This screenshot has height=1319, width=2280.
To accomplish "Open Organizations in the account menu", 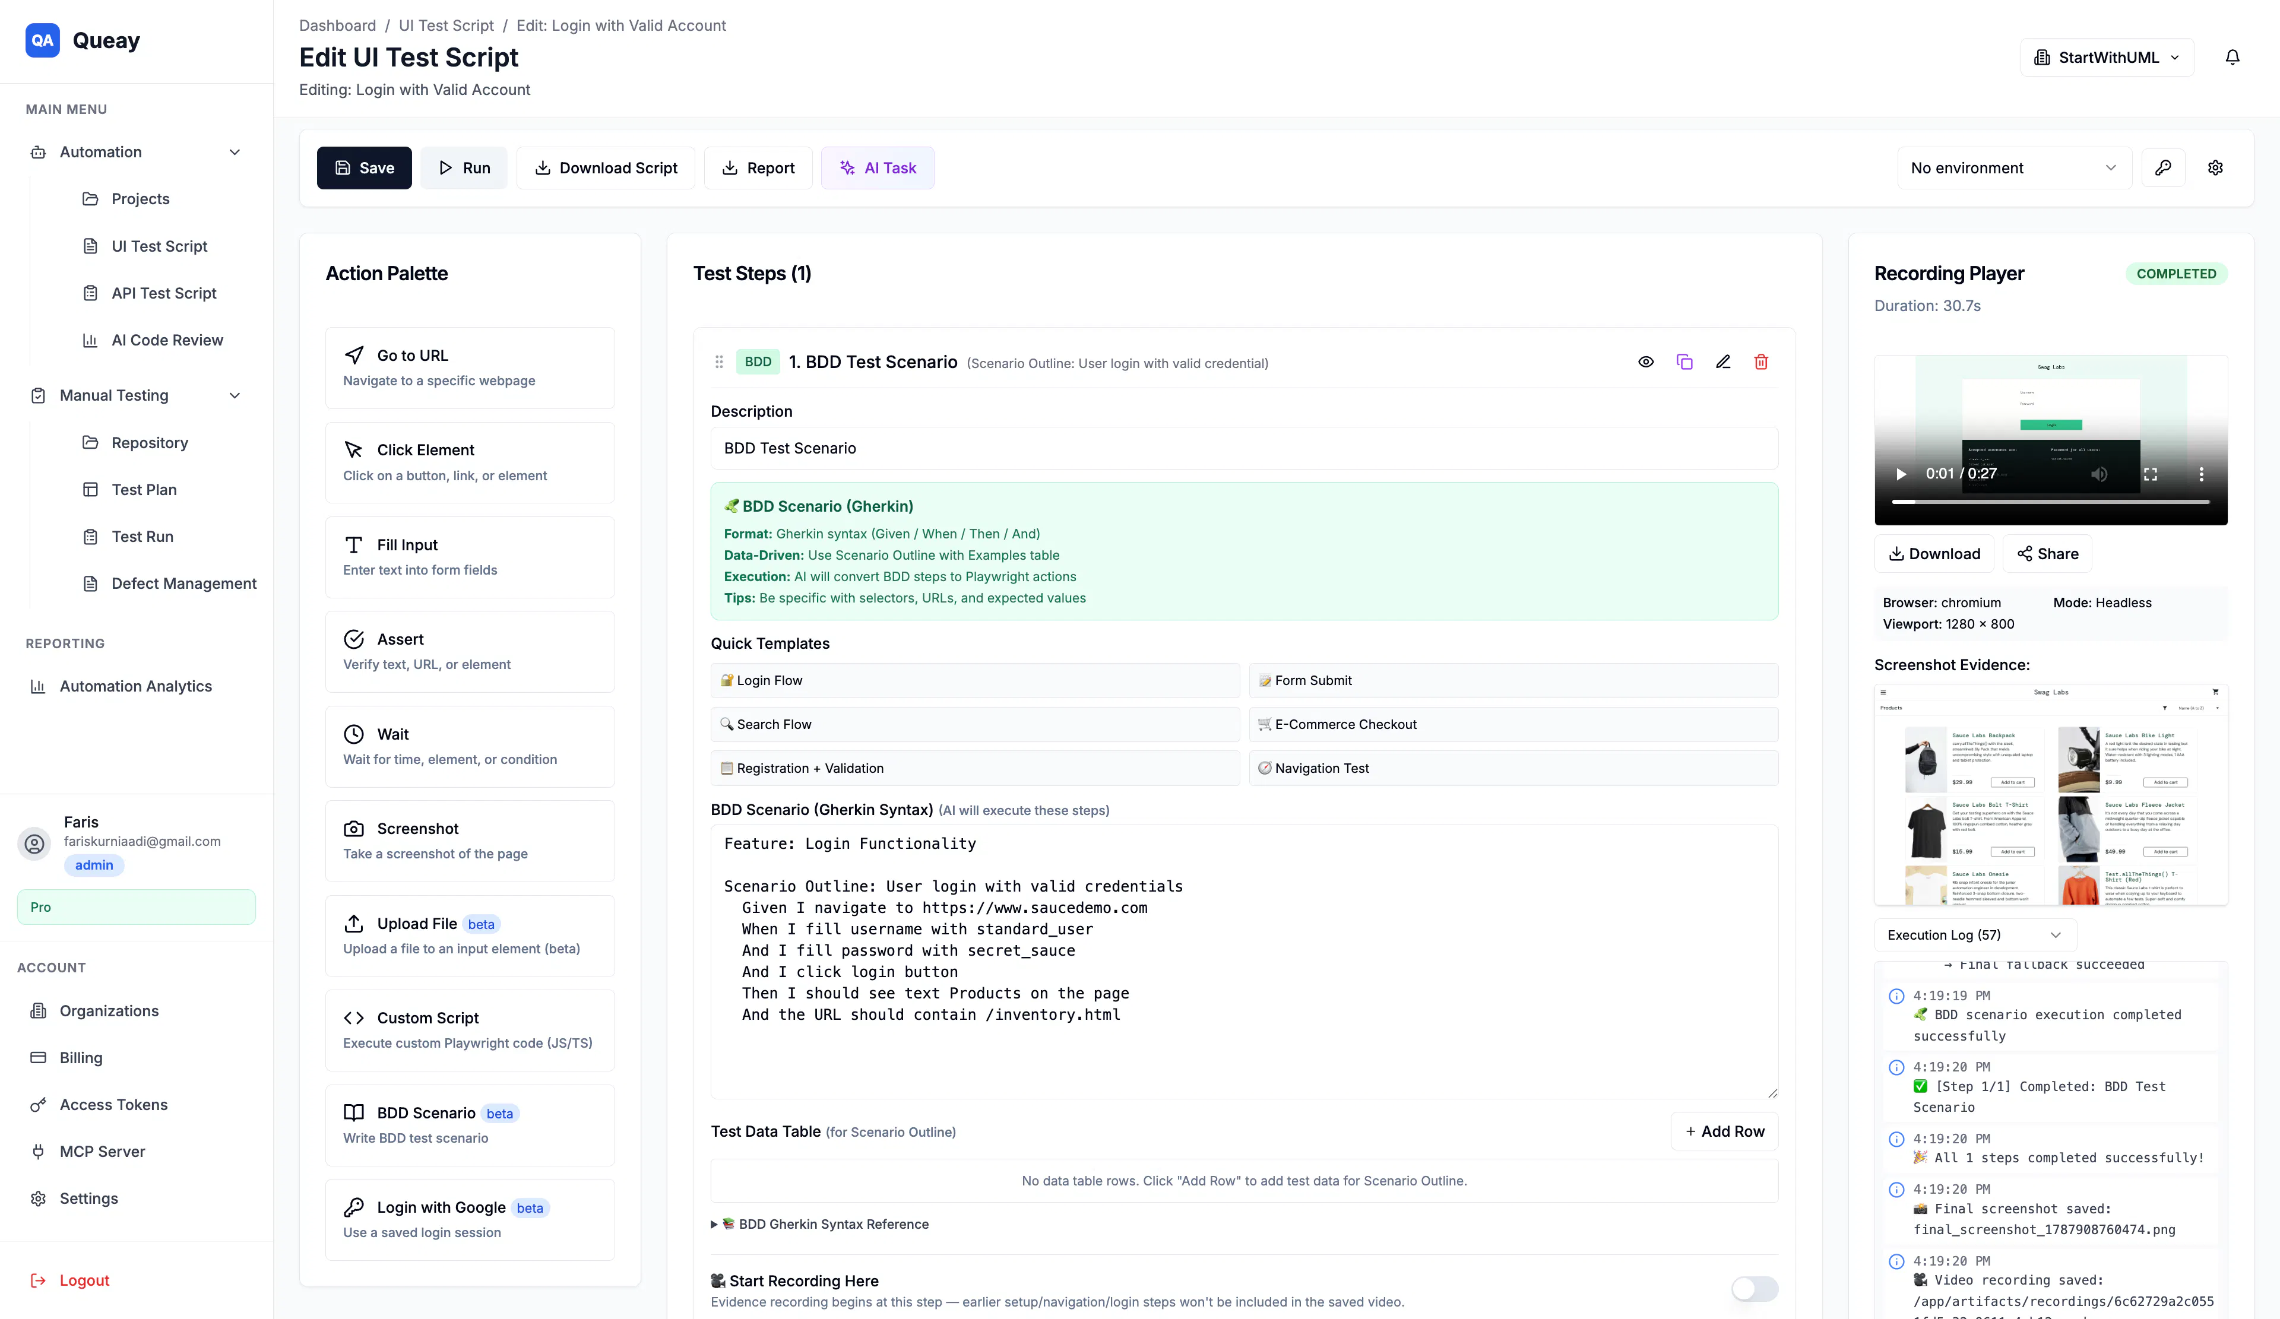I will 109,1010.
